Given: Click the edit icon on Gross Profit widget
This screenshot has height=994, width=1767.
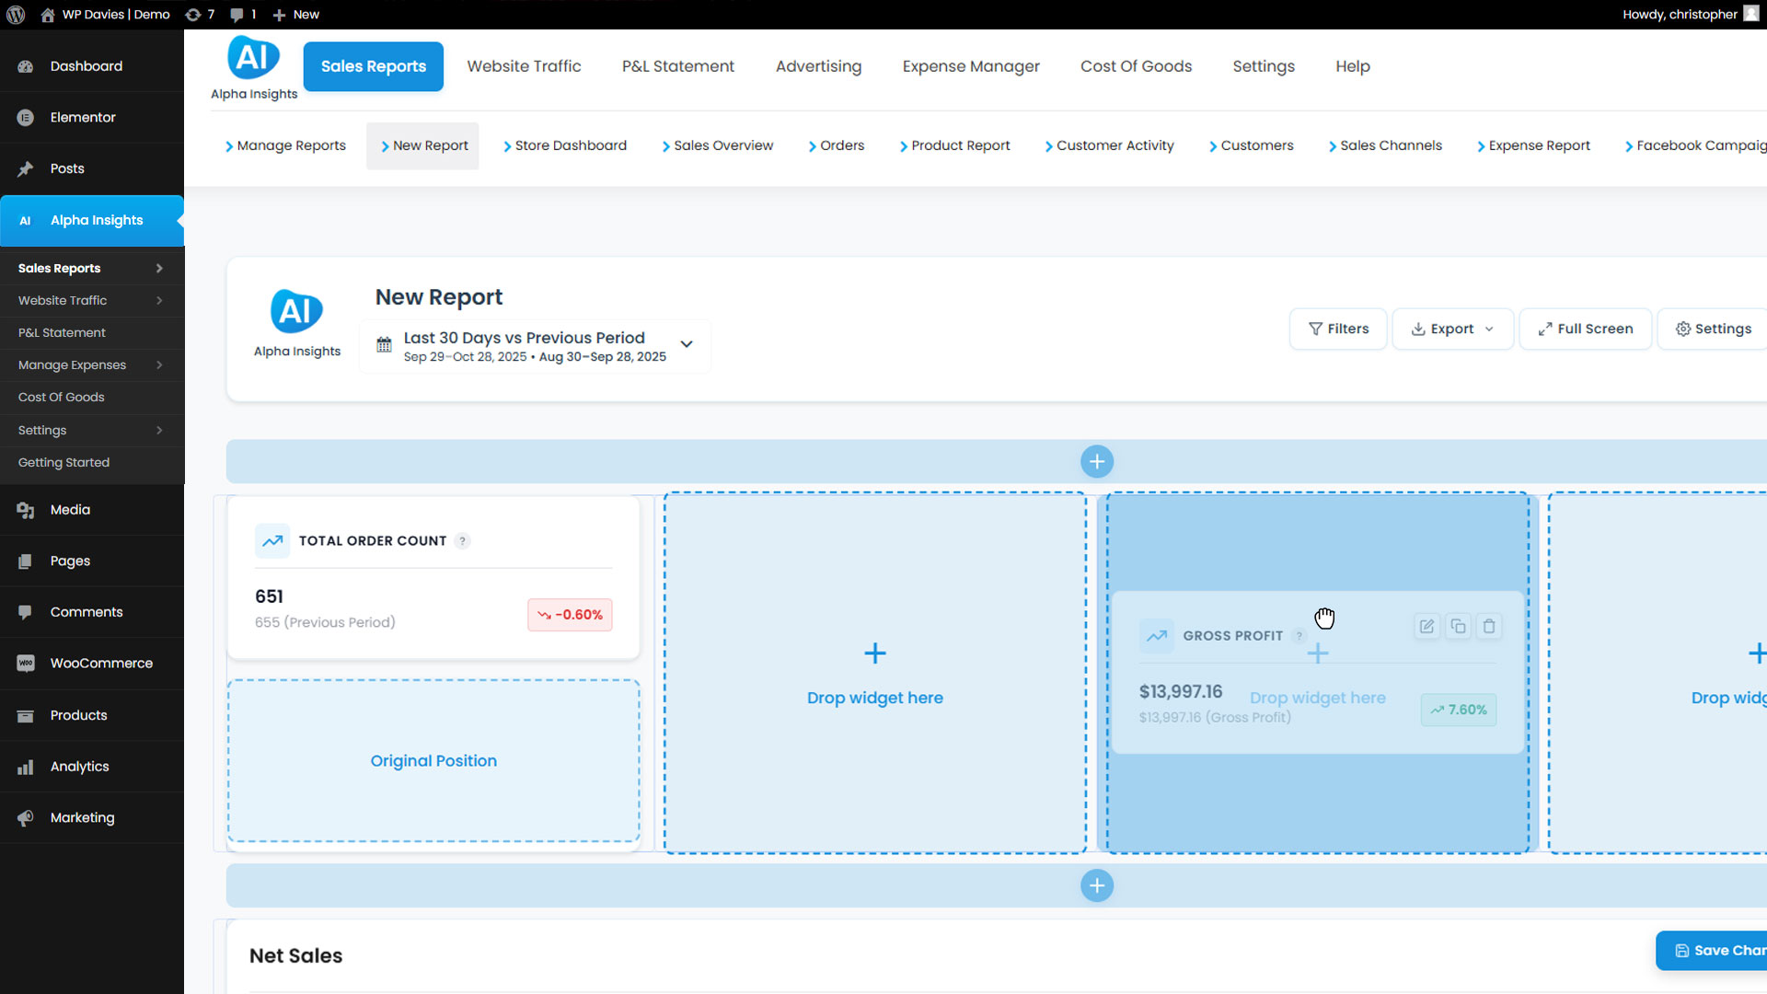Looking at the screenshot, I should tap(1426, 627).
